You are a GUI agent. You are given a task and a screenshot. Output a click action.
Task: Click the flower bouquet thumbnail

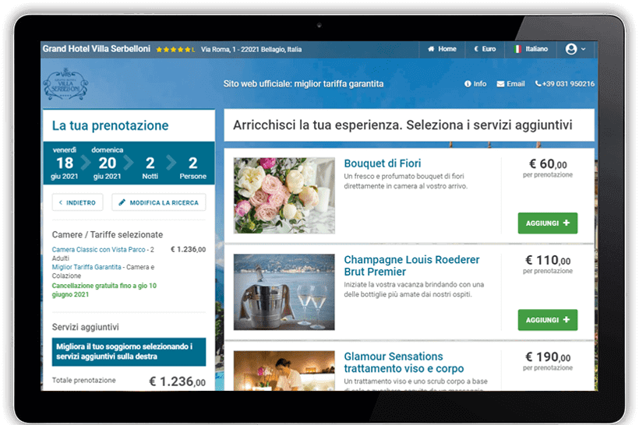tap(284, 195)
